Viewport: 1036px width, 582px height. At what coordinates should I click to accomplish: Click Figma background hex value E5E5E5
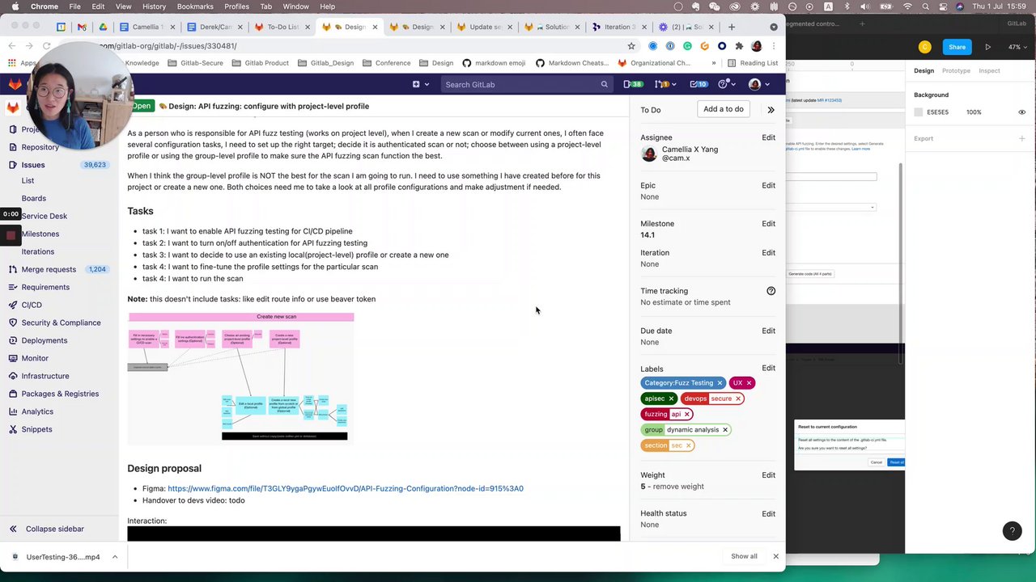[x=937, y=112]
